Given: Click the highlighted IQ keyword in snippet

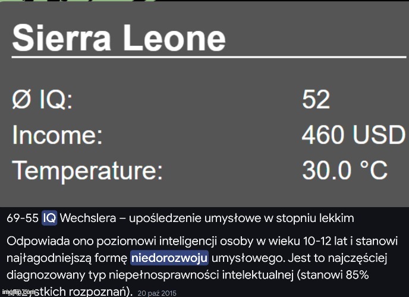Looking at the screenshot, I should pos(49,218).
